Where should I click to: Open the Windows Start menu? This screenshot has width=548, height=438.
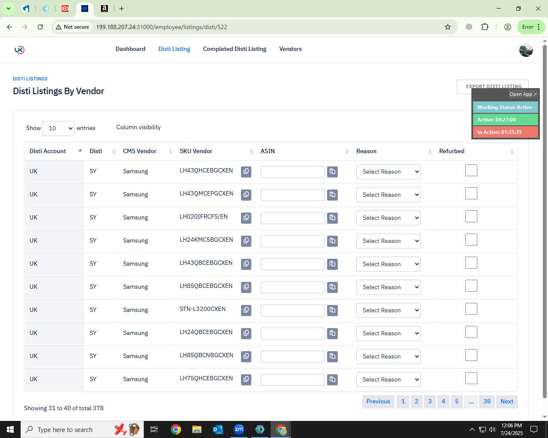10,429
